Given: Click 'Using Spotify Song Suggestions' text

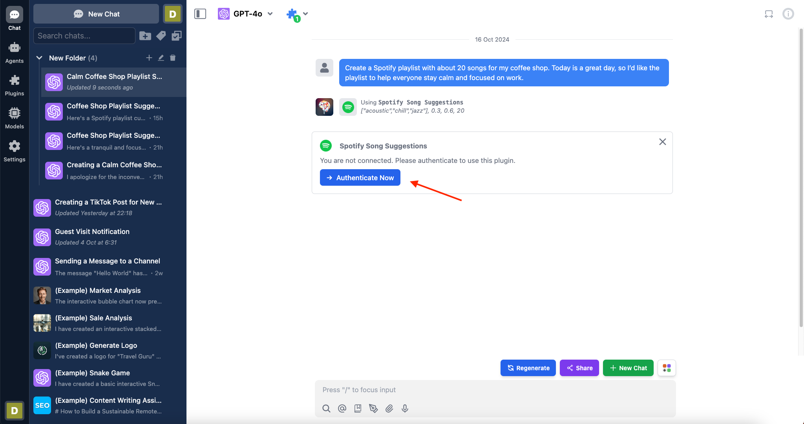Looking at the screenshot, I should point(412,102).
